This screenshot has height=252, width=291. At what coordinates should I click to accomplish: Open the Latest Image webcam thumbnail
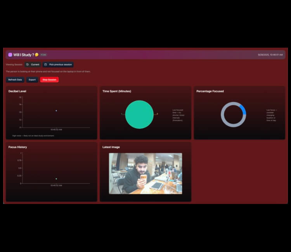pyautogui.click(x=145, y=173)
